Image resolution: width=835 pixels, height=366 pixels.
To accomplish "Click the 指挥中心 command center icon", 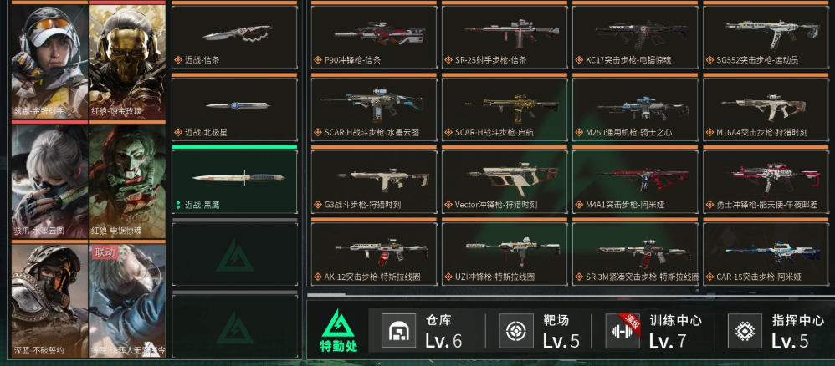I will click(x=745, y=330).
